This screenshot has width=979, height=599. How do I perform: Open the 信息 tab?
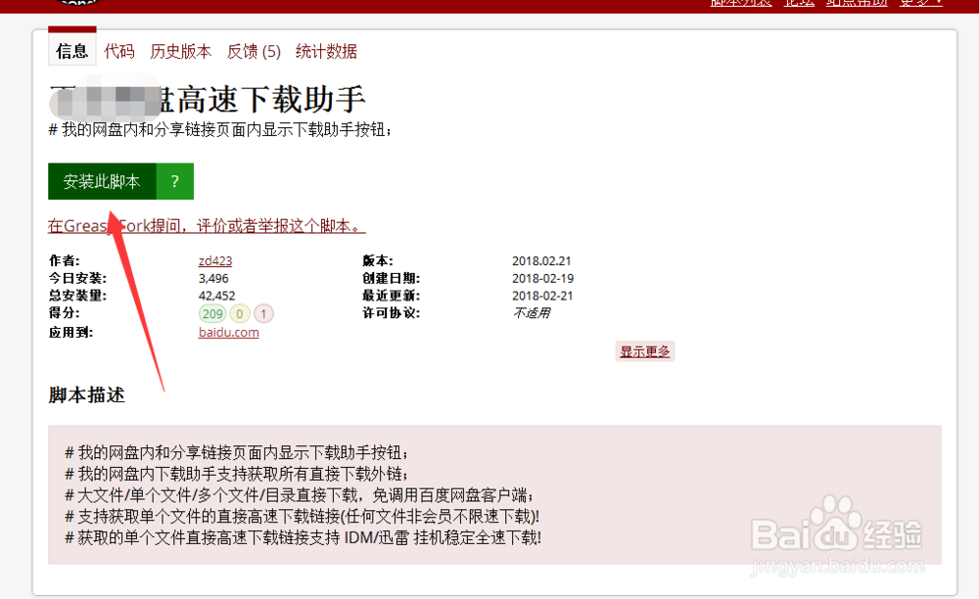[71, 51]
